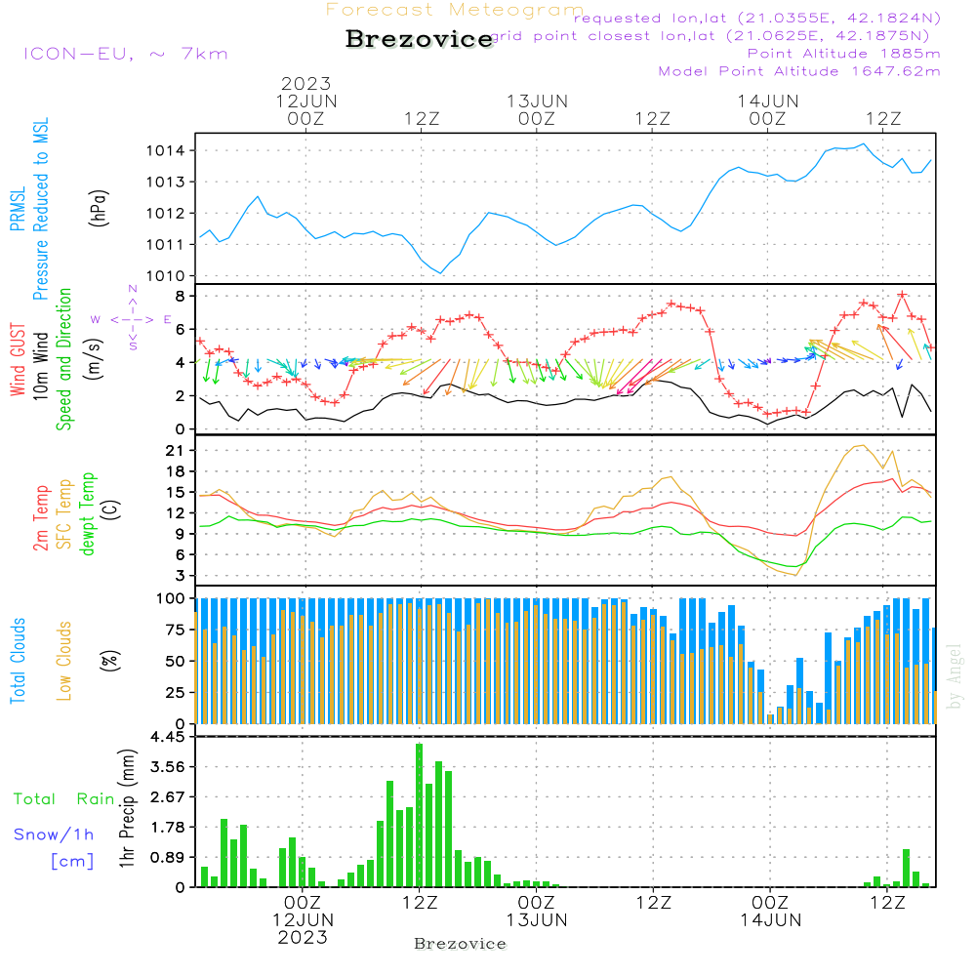Viewport: 976px width, 976px height.
Task: Click the Low Clouds orange label
Action: pyautogui.click(x=63, y=661)
